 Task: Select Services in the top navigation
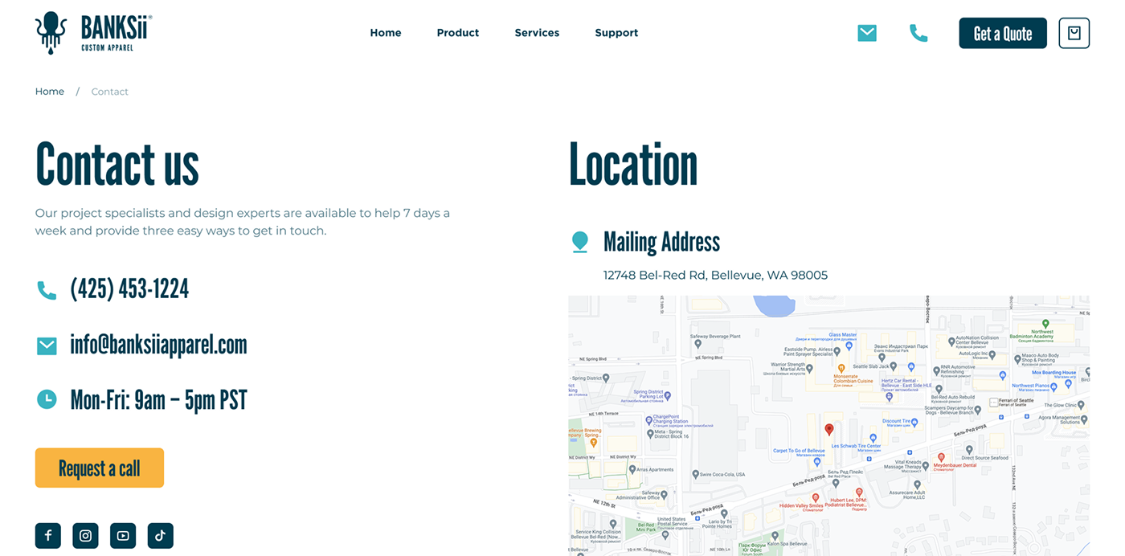pyautogui.click(x=537, y=33)
